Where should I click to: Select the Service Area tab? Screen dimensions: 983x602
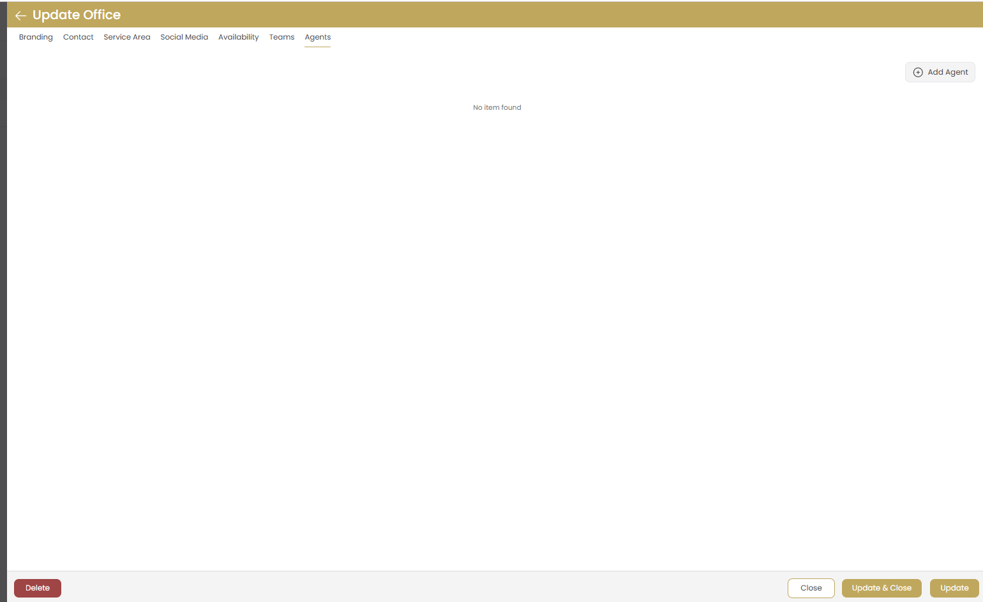pyautogui.click(x=127, y=37)
